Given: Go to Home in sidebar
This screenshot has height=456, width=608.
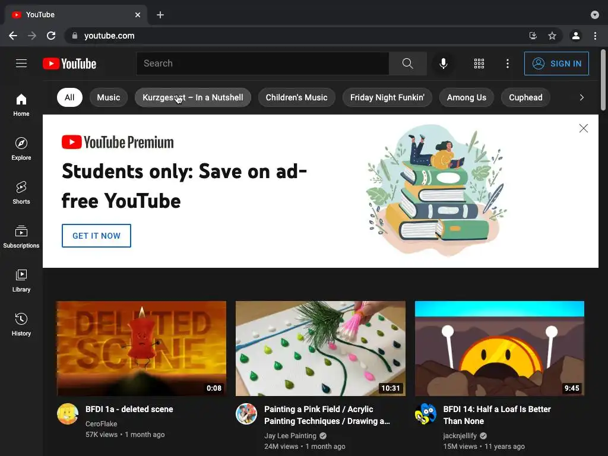Looking at the screenshot, I should (x=21, y=105).
